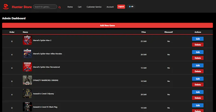Viewport: 216px width, 112px height.
Task: Edit Marvel's Spider-Man Remastered
Action: [198, 65]
